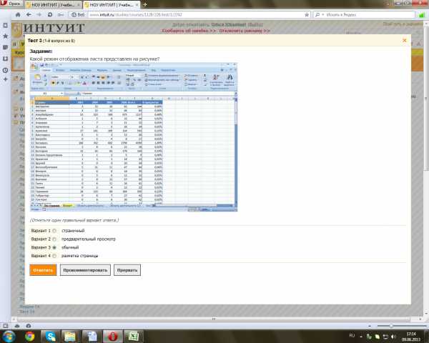The image size is (429, 343).
Task: Click the system clock in the tray
Action: (x=411, y=337)
